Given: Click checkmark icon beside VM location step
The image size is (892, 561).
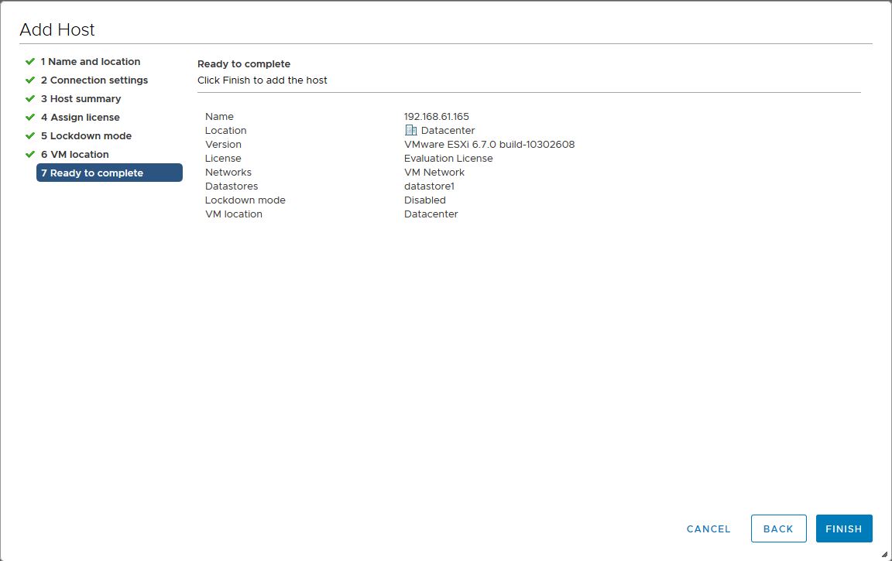Looking at the screenshot, I should [x=30, y=155].
